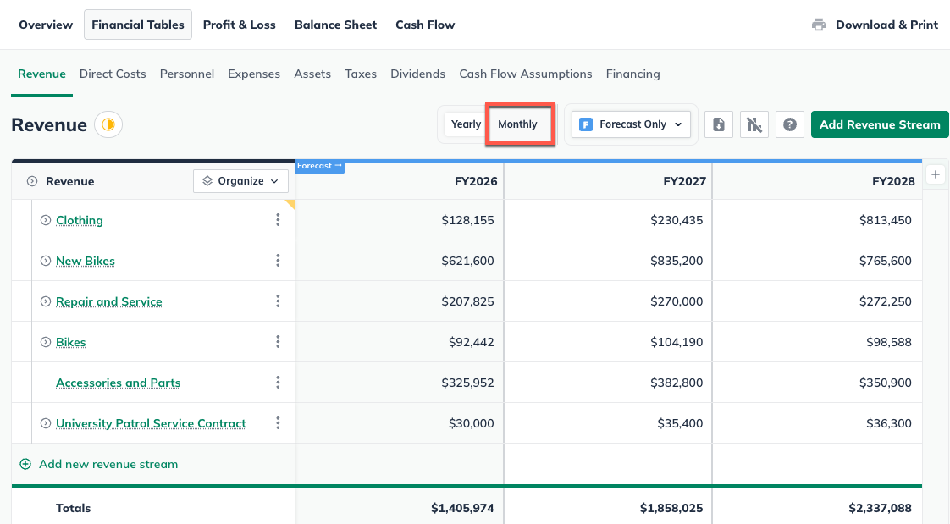The width and height of the screenshot is (950, 524).
Task: Click the hide chart icon button
Action: click(754, 124)
